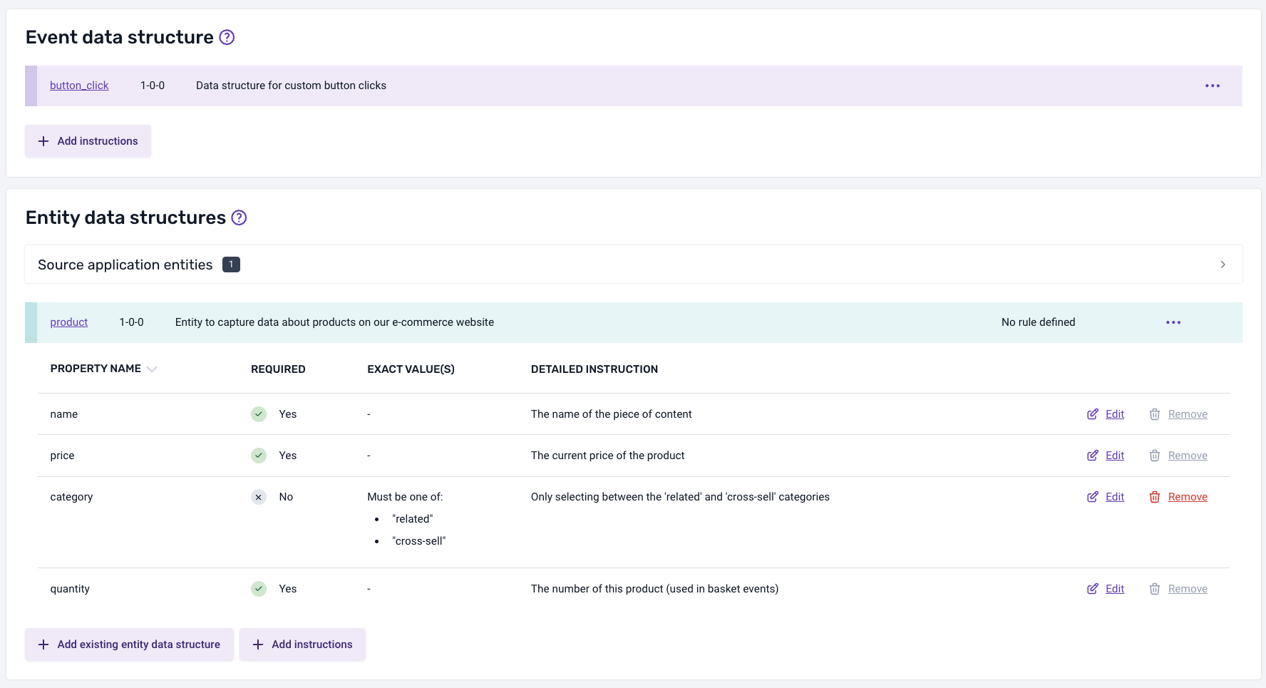This screenshot has width=1266, height=688.
Task: Open the Property Name sort dropdown
Action: coord(153,369)
